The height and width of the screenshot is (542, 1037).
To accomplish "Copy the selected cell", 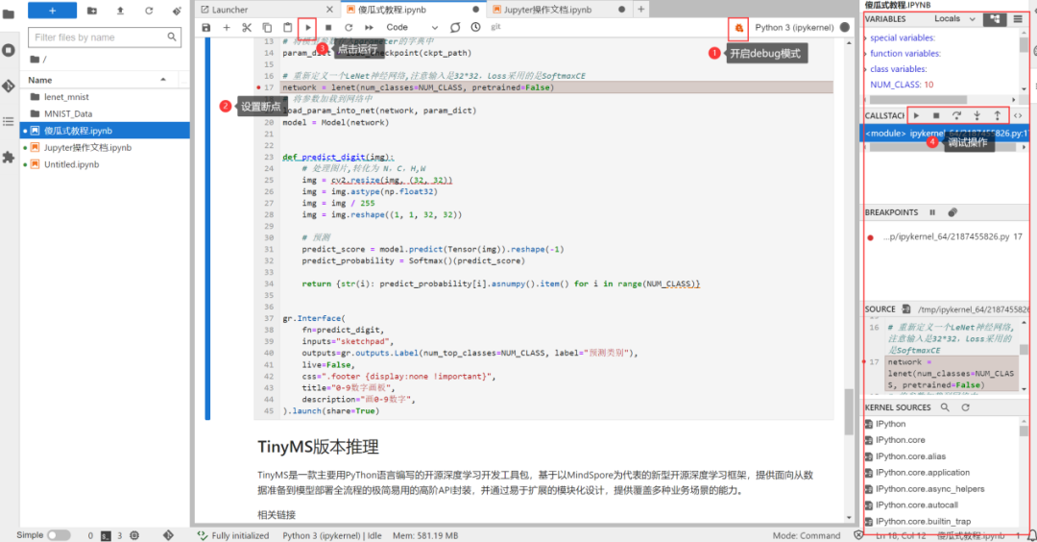I will pos(267,28).
